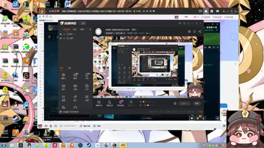Adjust the speaker volume slider
This screenshot has height=148, width=264.
click(149, 105)
